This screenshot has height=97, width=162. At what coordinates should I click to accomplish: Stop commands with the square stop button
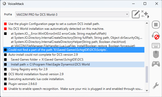coord(156,25)
